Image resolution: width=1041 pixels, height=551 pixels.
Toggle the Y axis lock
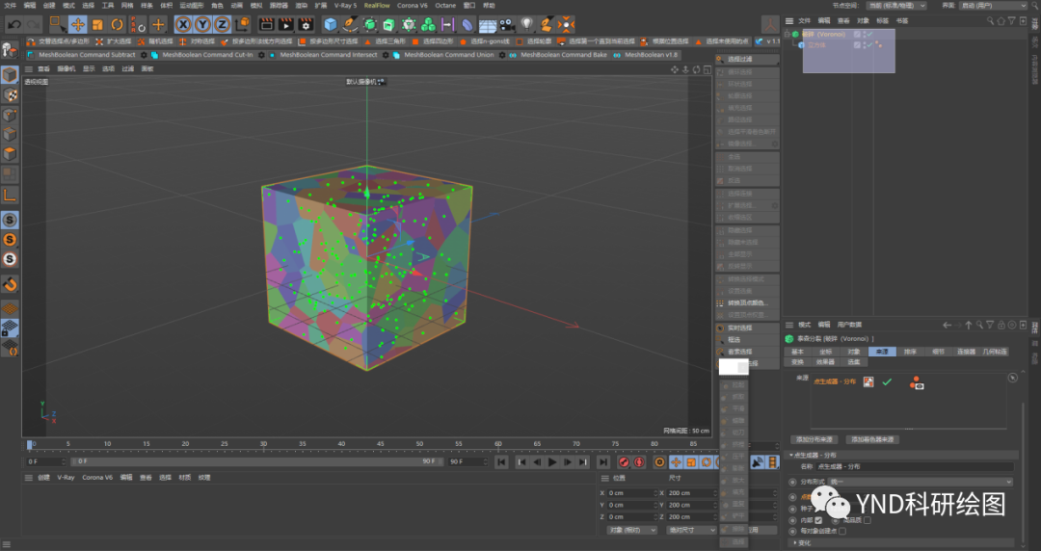click(x=202, y=25)
